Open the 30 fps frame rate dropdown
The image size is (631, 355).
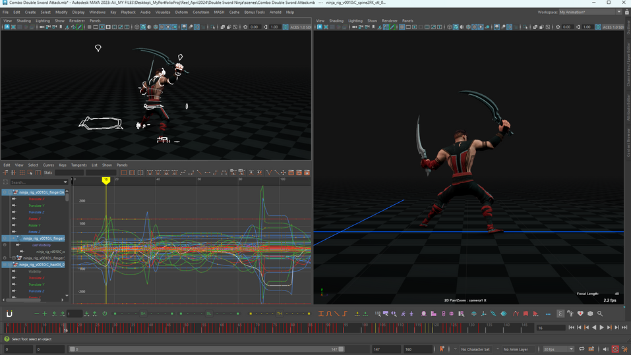(x=557, y=349)
